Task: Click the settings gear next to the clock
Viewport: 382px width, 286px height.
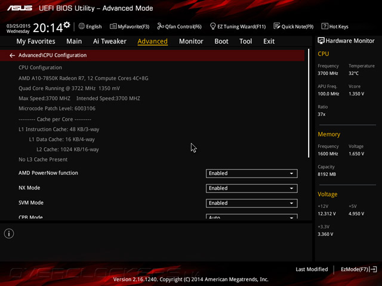Action: pyautogui.click(x=67, y=25)
